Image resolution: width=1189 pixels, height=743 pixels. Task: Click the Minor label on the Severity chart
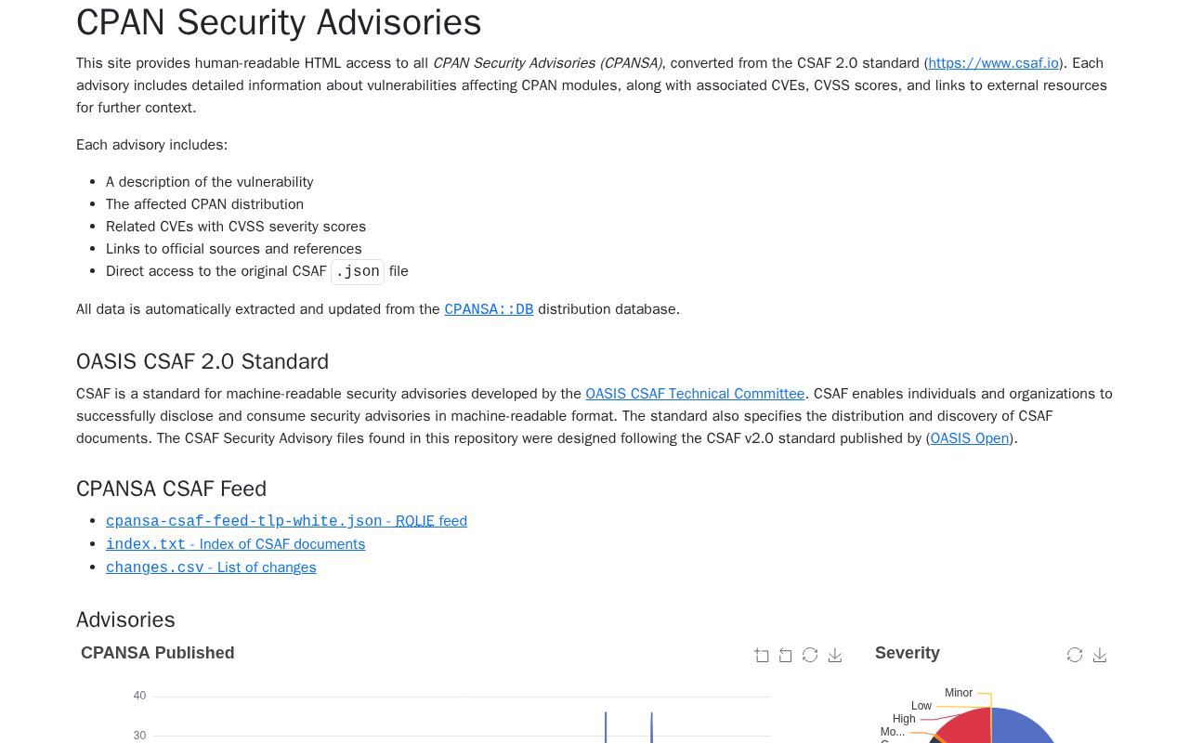959,693
